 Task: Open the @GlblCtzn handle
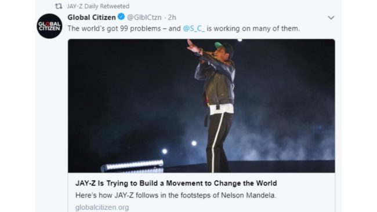[144, 17]
